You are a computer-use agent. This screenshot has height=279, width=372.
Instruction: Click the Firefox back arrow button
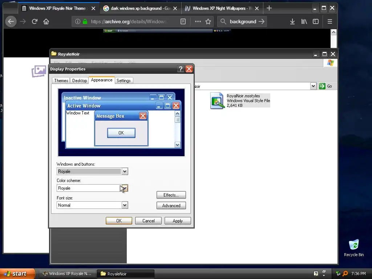[x=11, y=21]
